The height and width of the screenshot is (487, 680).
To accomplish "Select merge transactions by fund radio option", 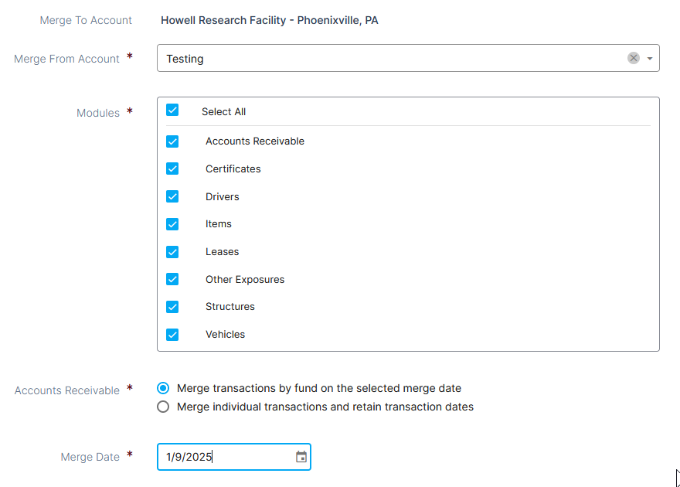I will [x=163, y=388].
